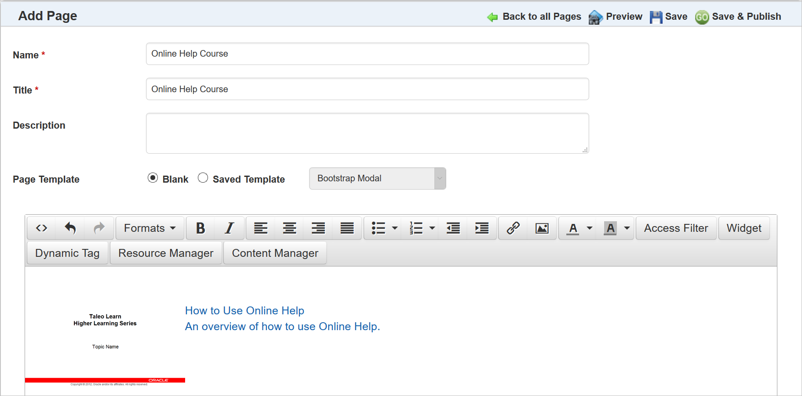Select the Saved Template option

coord(203,178)
